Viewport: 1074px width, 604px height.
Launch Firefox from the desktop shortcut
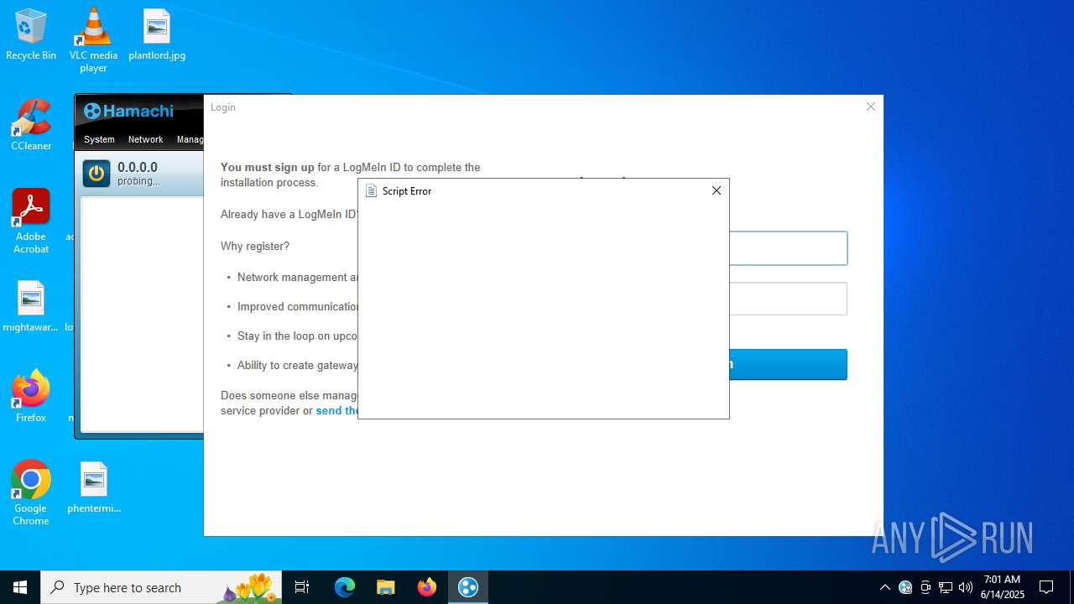click(x=31, y=396)
